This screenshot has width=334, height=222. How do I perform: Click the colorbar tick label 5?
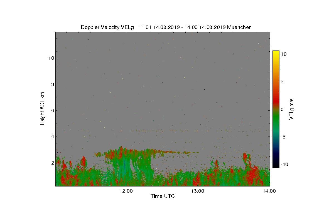point(282,82)
